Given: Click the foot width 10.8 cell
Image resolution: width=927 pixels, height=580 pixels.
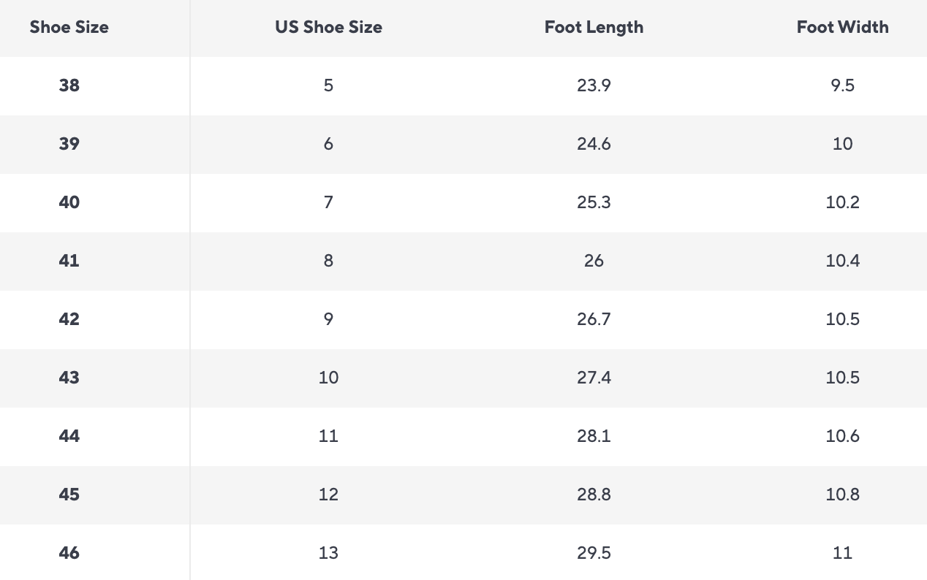Looking at the screenshot, I should pos(842,495).
